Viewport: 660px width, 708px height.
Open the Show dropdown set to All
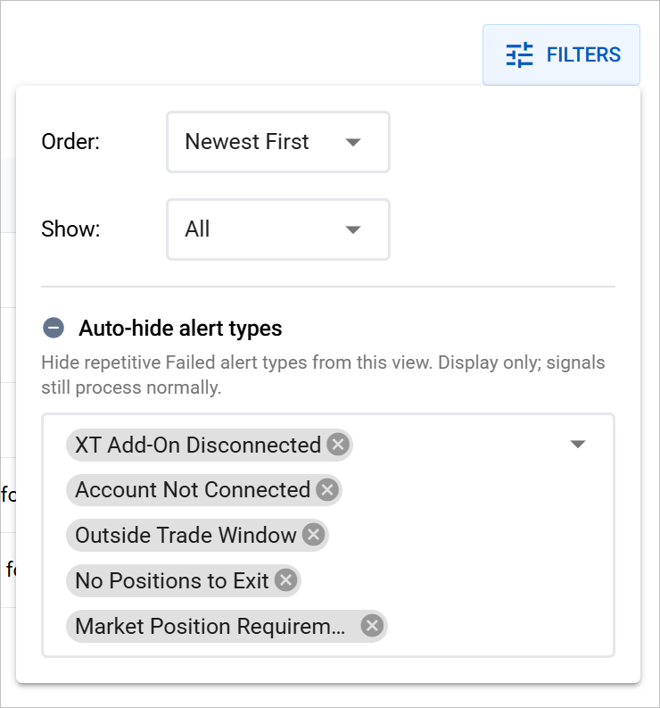pos(278,229)
